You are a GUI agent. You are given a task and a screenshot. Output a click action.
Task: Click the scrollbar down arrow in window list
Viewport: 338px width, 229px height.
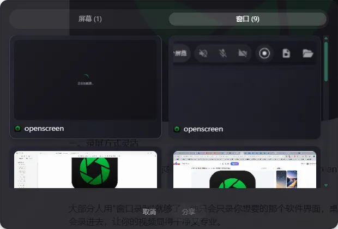[x=326, y=185]
